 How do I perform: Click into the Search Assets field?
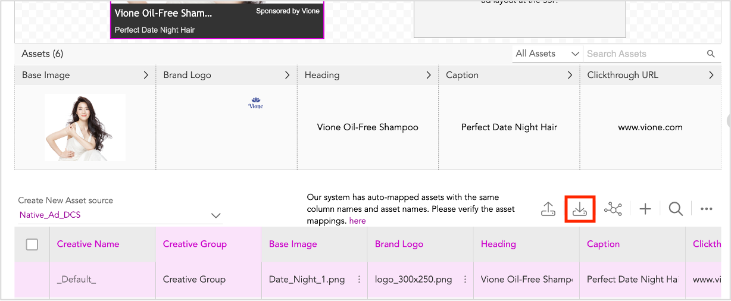[643, 54]
